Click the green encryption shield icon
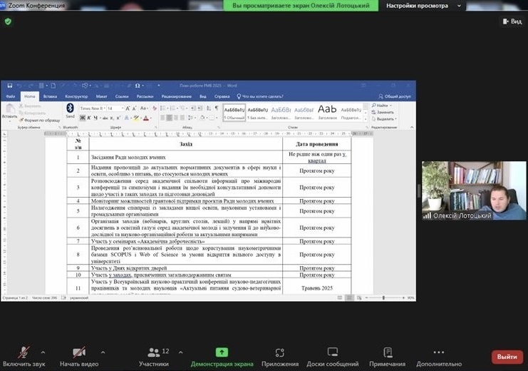Screen dimensions: 528x371 pos(8,21)
